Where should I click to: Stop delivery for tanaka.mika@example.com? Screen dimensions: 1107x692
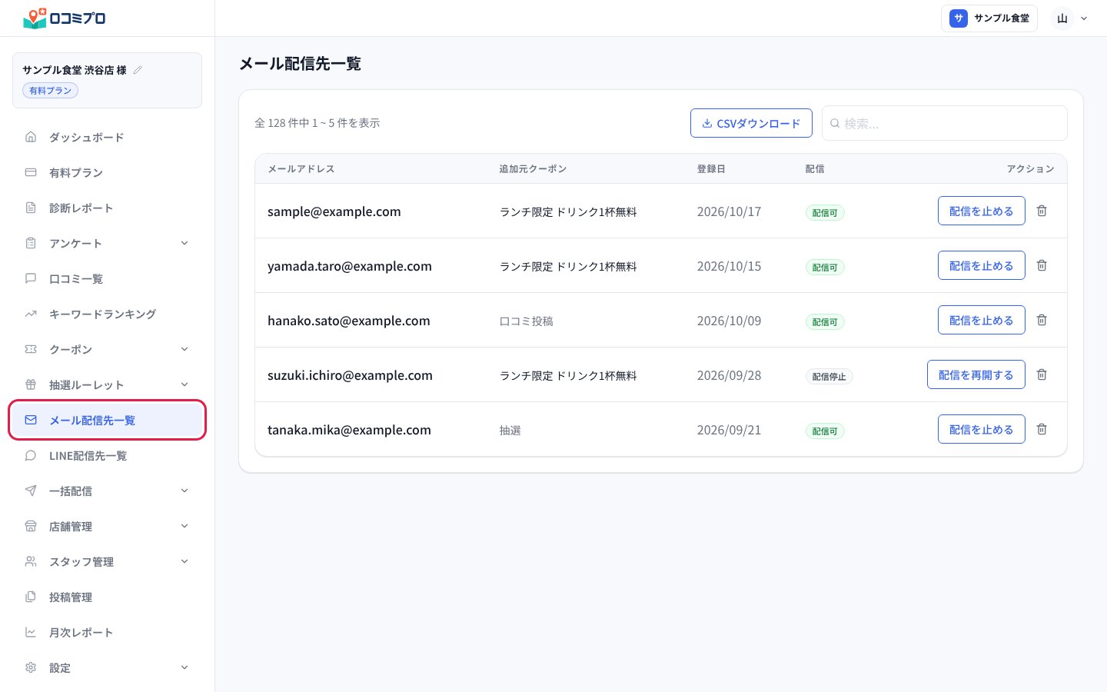pos(981,429)
